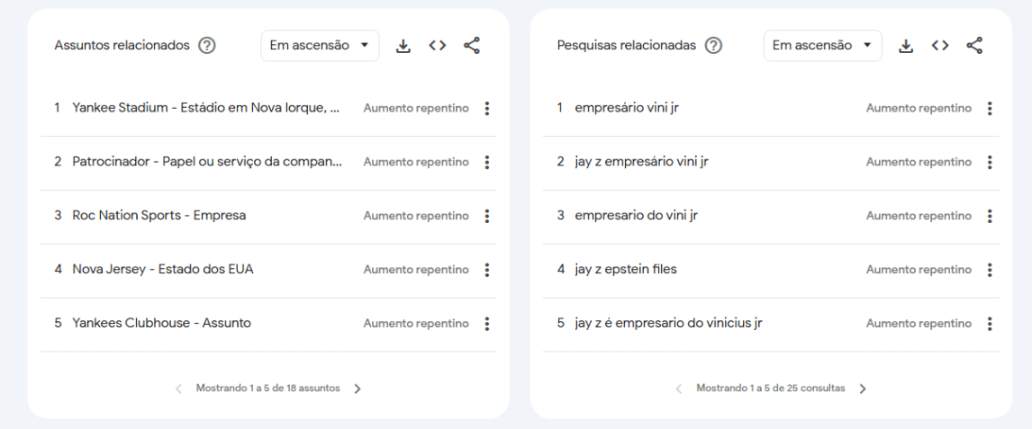Open Nova Jersey - Estado dos EUA topic
Screen dimensions: 1032x429
coord(163,269)
